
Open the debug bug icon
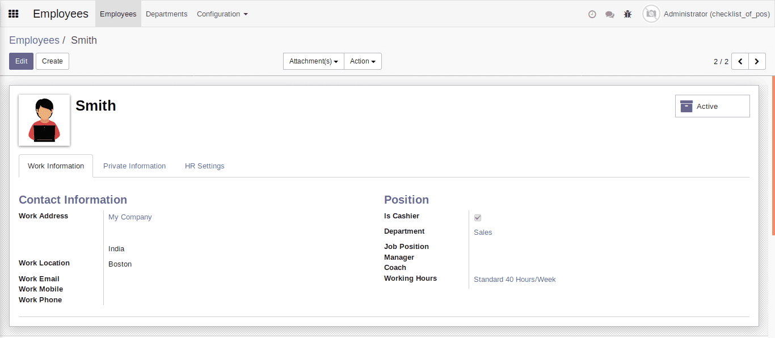pos(627,14)
